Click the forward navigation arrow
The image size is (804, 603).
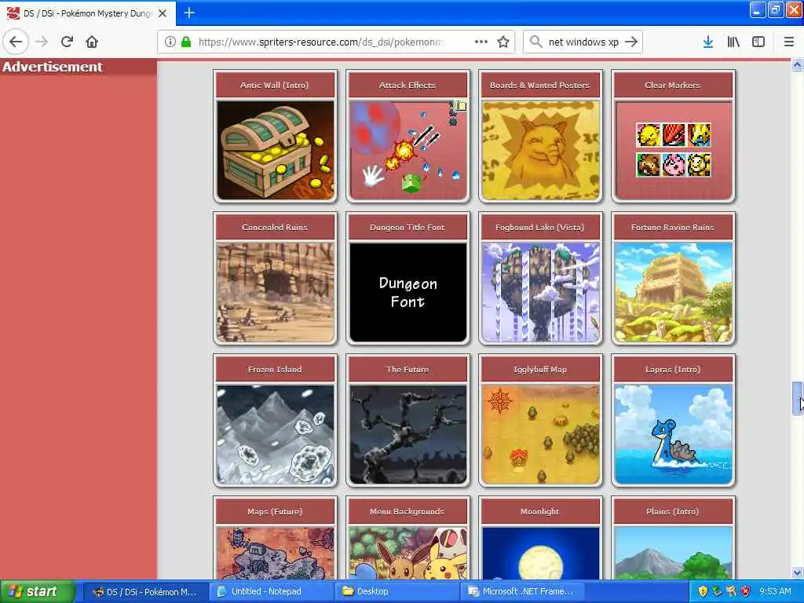pyautogui.click(x=42, y=42)
